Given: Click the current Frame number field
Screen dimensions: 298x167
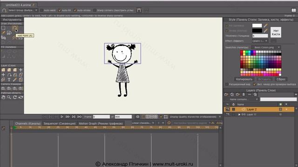Looking at the screenshot, I should point(102,117).
